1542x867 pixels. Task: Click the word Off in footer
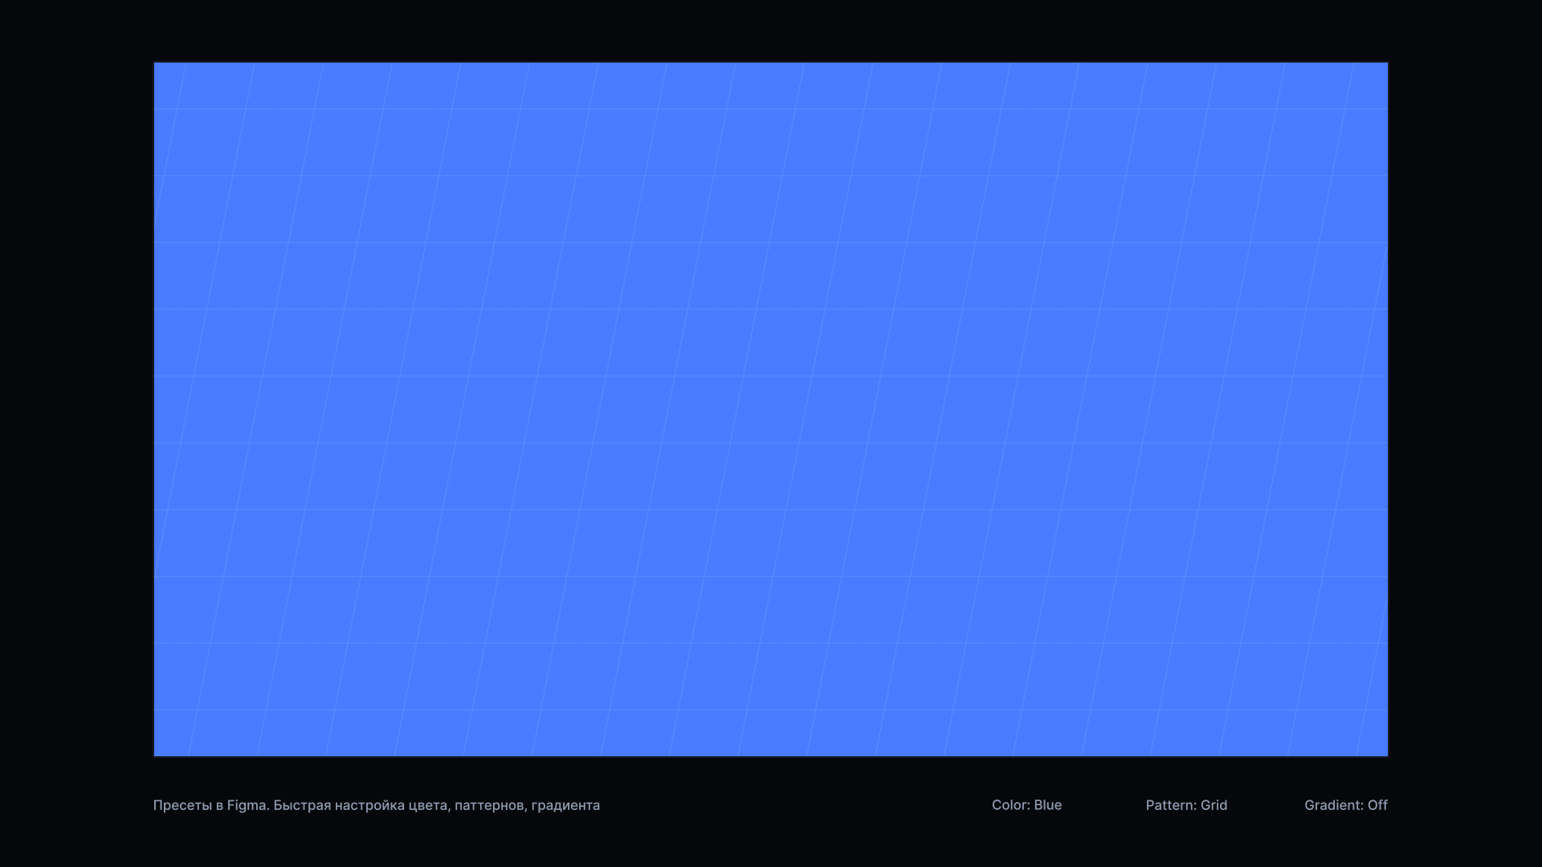tap(1377, 805)
